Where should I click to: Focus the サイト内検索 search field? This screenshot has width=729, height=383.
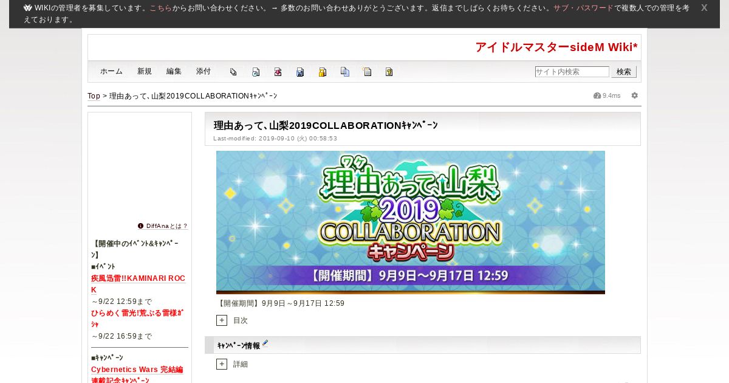point(572,72)
